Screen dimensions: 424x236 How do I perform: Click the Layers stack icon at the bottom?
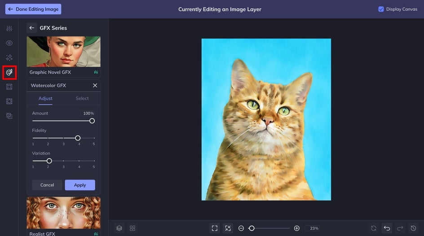click(x=119, y=228)
